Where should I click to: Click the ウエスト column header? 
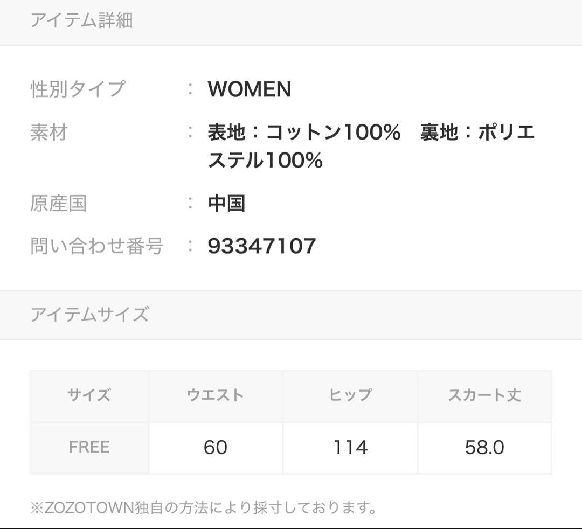(216, 395)
